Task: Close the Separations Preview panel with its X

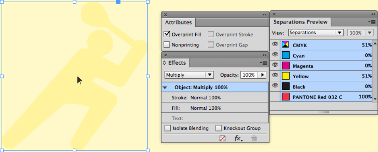Action: click(x=274, y=14)
